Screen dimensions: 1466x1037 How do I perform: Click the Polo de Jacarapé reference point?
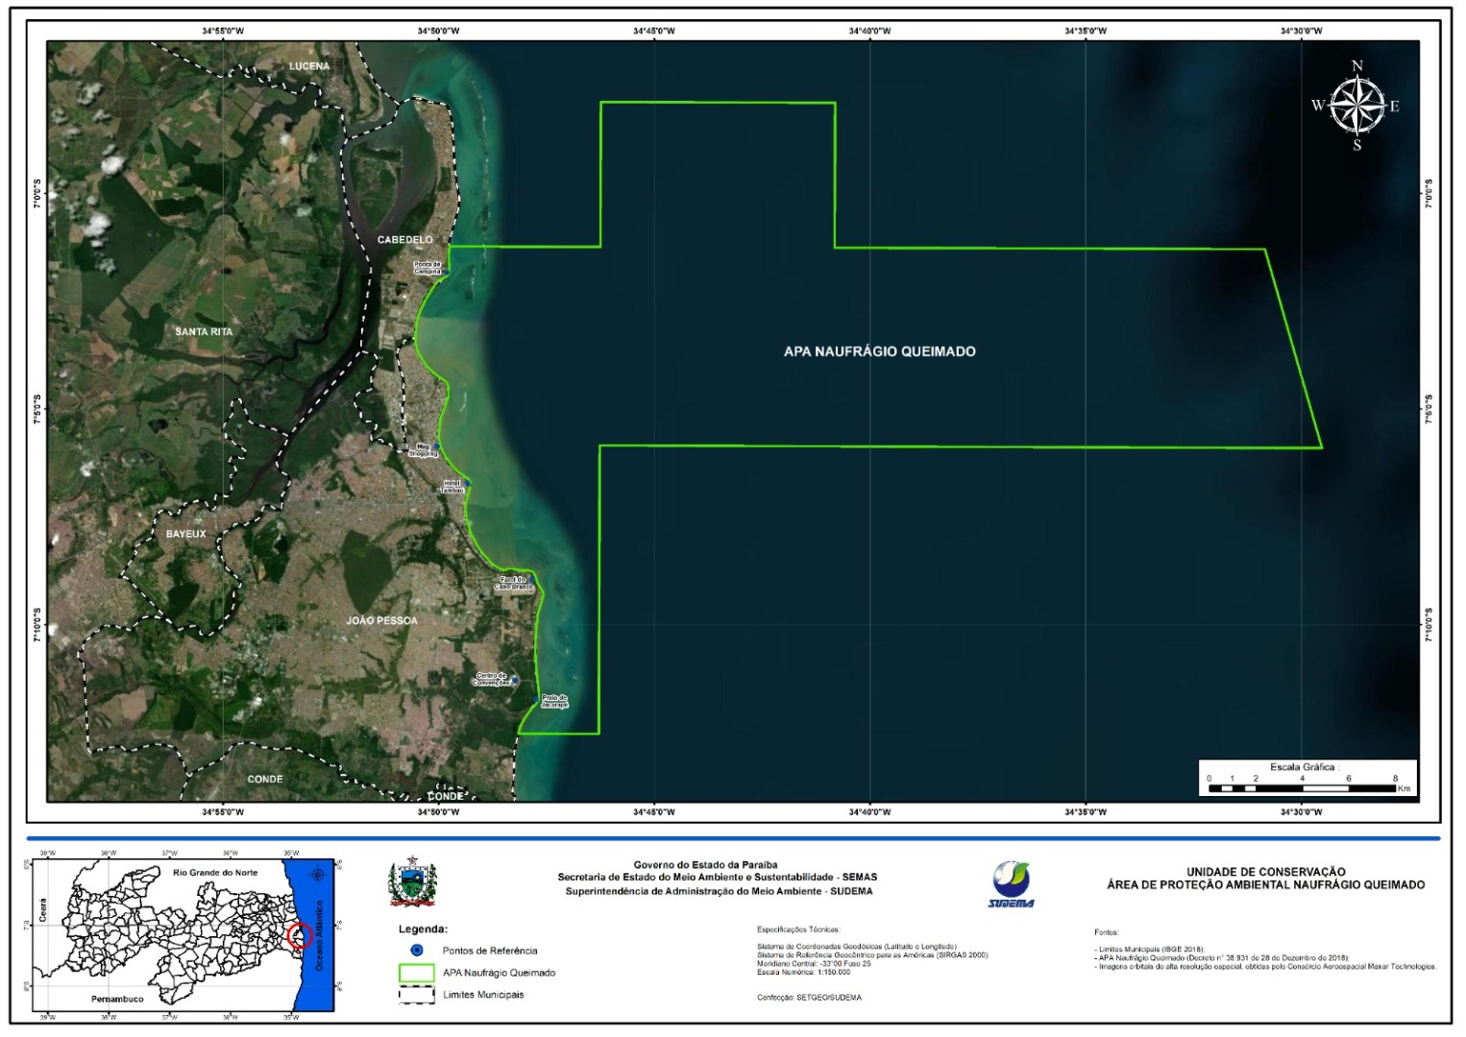[536, 699]
